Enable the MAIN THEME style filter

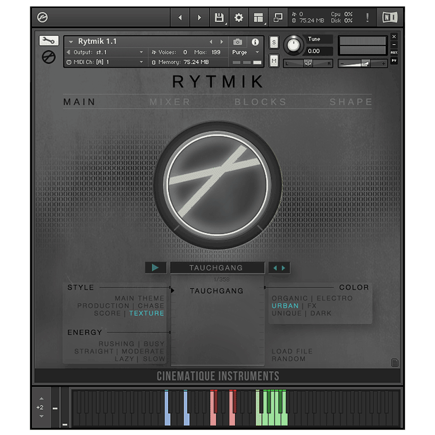pos(140,298)
